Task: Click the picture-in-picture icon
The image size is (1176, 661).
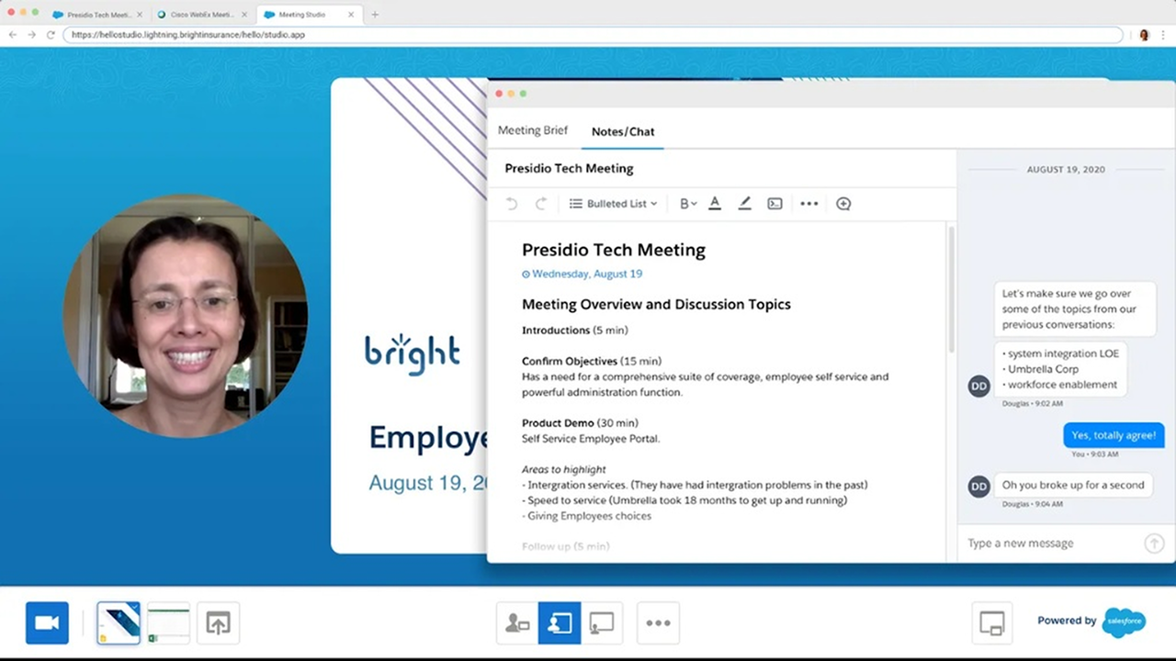Action: click(992, 622)
